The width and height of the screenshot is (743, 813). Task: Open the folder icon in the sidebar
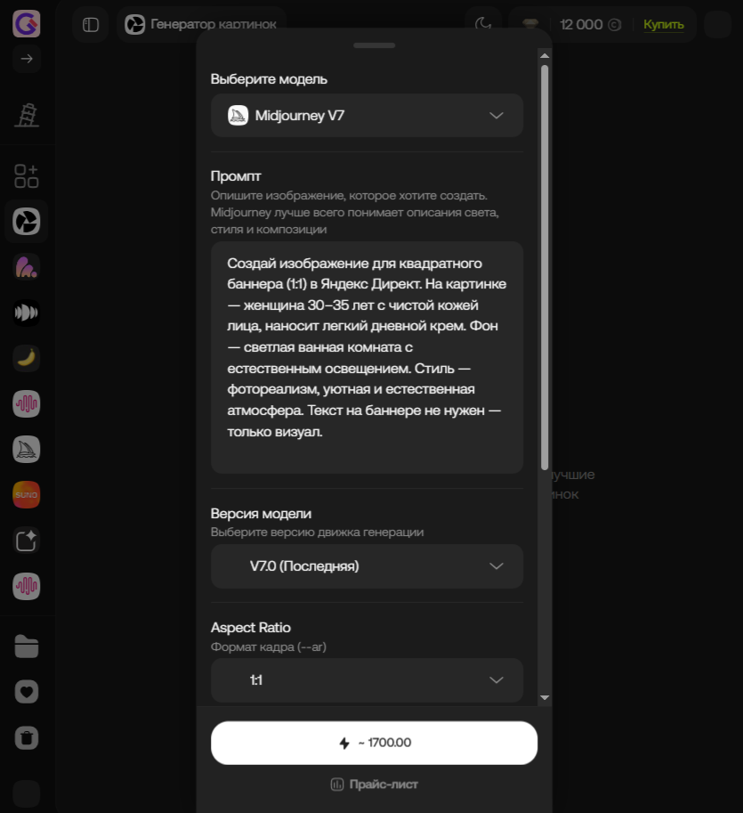coord(27,646)
